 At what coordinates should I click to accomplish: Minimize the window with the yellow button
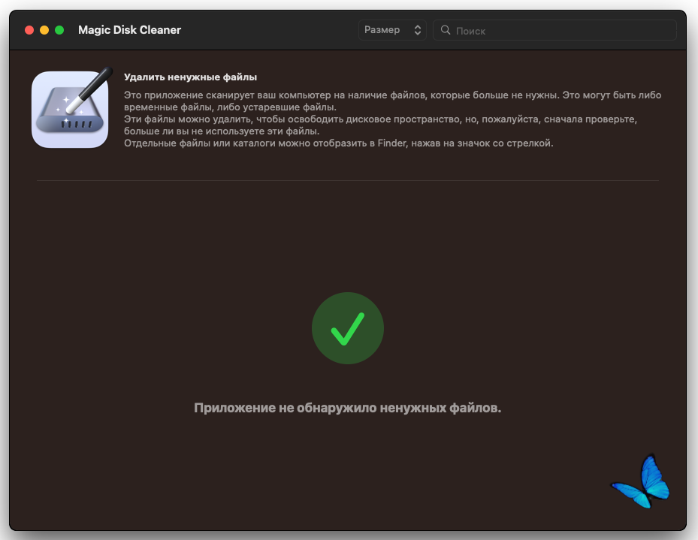tap(44, 30)
